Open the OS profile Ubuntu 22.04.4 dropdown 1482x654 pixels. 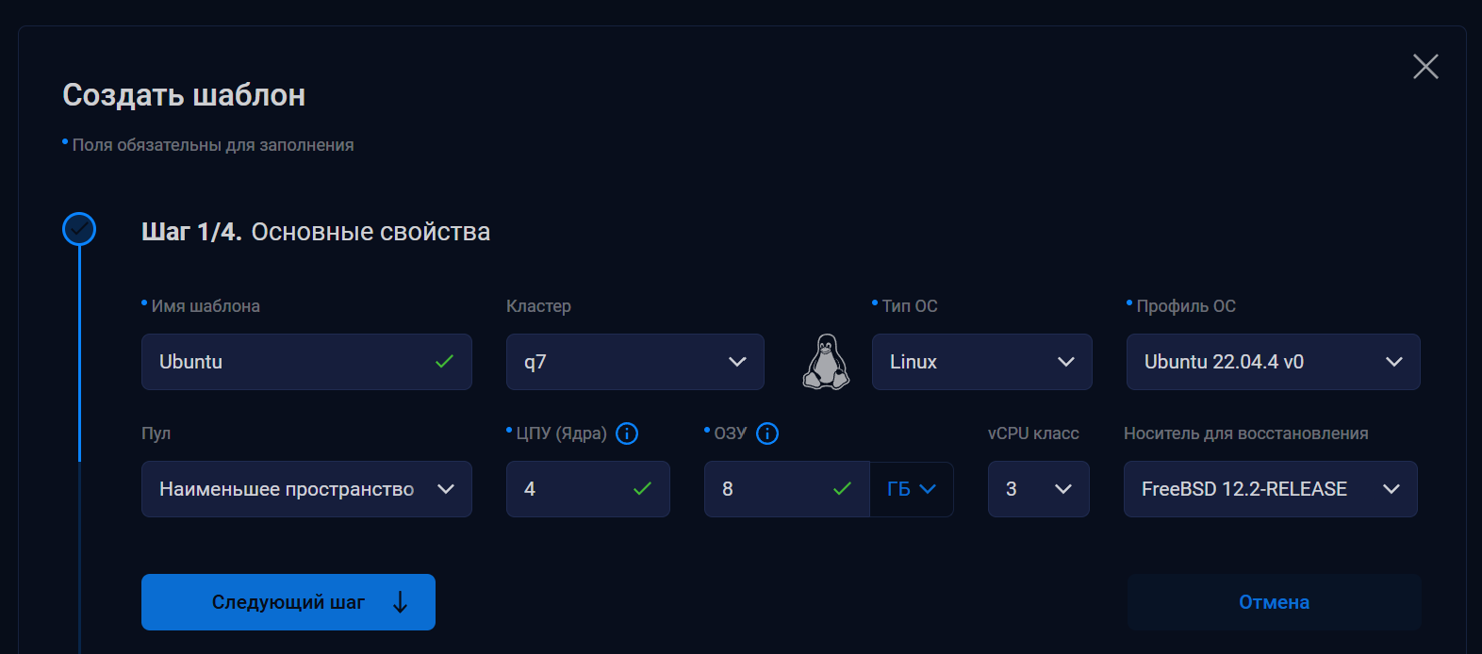click(1273, 362)
